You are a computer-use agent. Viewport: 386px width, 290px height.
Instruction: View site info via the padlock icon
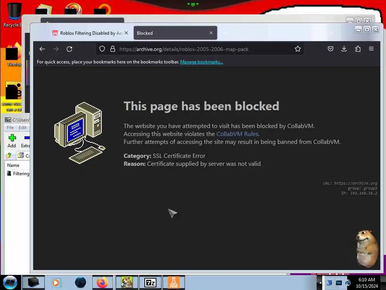(112, 49)
